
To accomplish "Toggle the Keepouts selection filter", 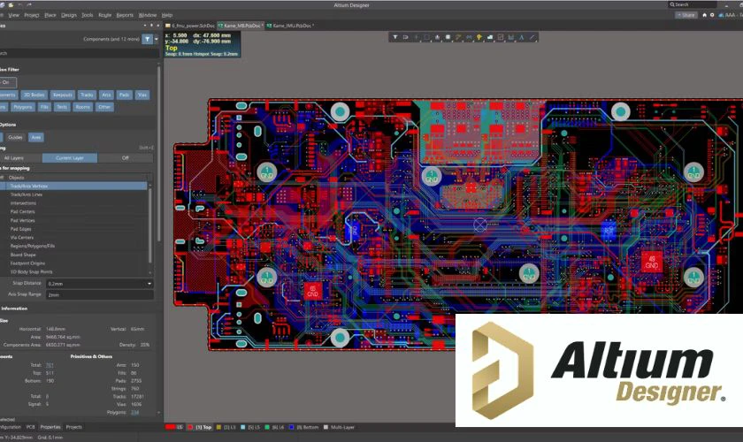I will (63, 95).
